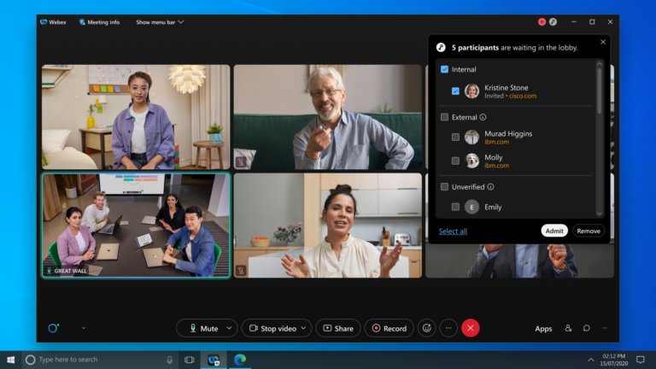Uncheck the Kristine Stone checkbox

455,91
